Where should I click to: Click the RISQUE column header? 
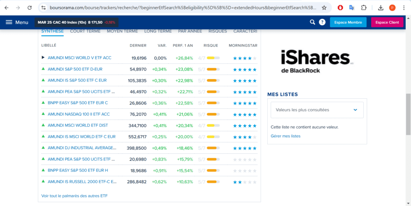coord(211,45)
